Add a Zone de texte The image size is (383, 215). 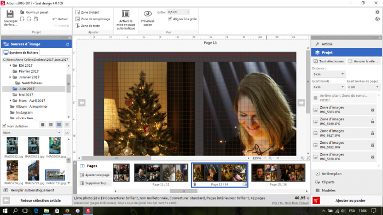tap(88, 26)
